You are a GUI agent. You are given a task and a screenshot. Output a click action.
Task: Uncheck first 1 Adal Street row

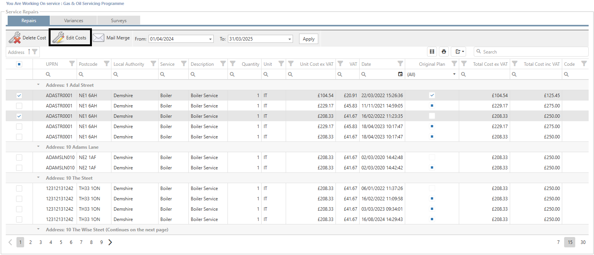coord(19,96)
